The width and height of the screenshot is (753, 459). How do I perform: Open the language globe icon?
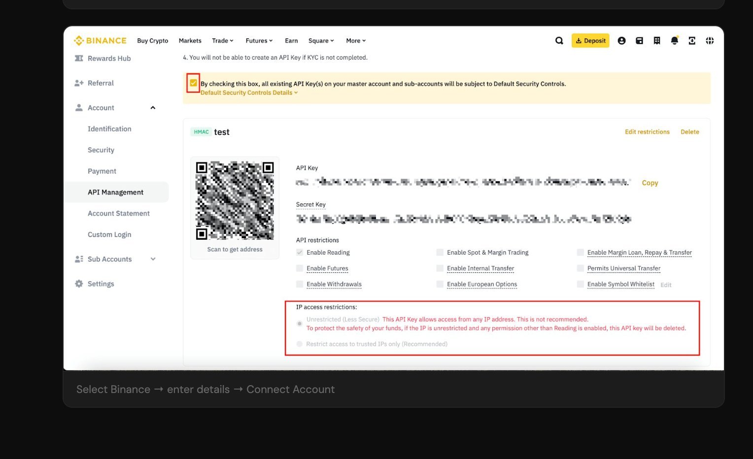pos(710,40)
